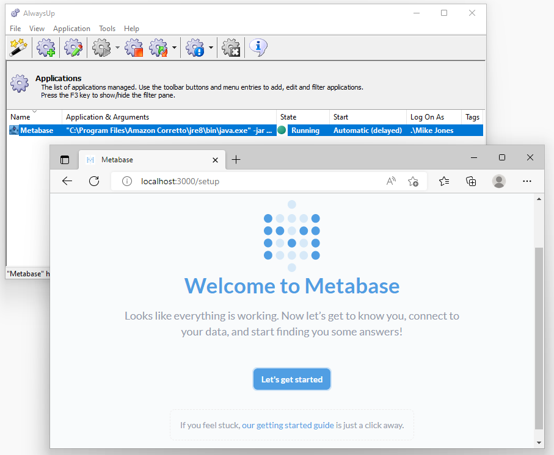The height and width of the screenshot is (455, 554).
Task: Open the Help menu in AlwaysUp
Action: (x=131, y=29)
